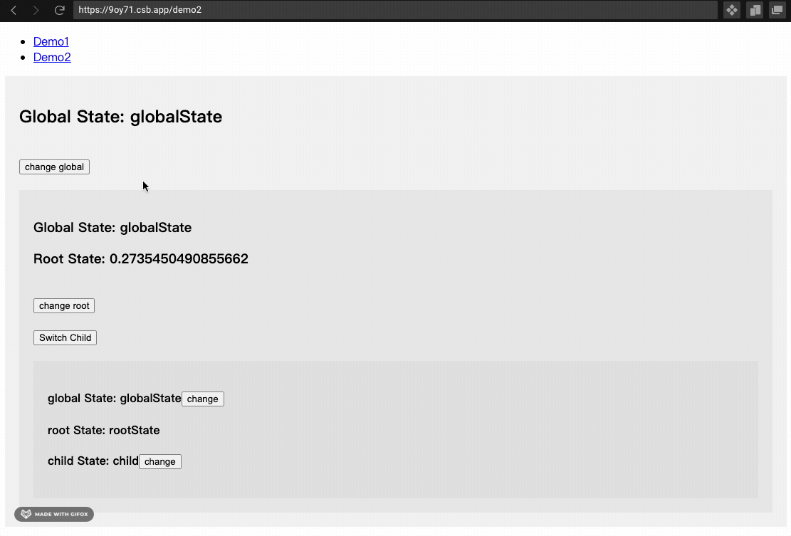Click the overlapping pages icon in the toolbar
This screenshot has width=791, height=536.
[x=755, y=10]
